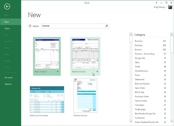Filter by Invoice category
Image resolution: width=174 pixels, height=126 pixels.
(150, 50)
